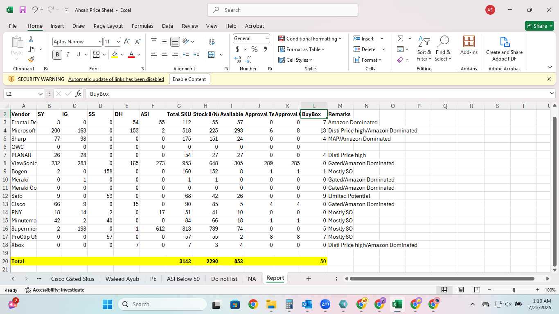The height and width of the screenshot is (314, 559).
Task: Open Add-ins
Action: tap(469, 45)
